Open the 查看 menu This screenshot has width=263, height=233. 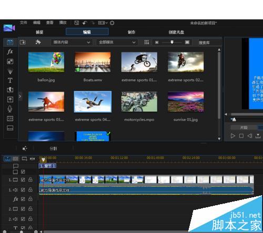coord(49,23)
